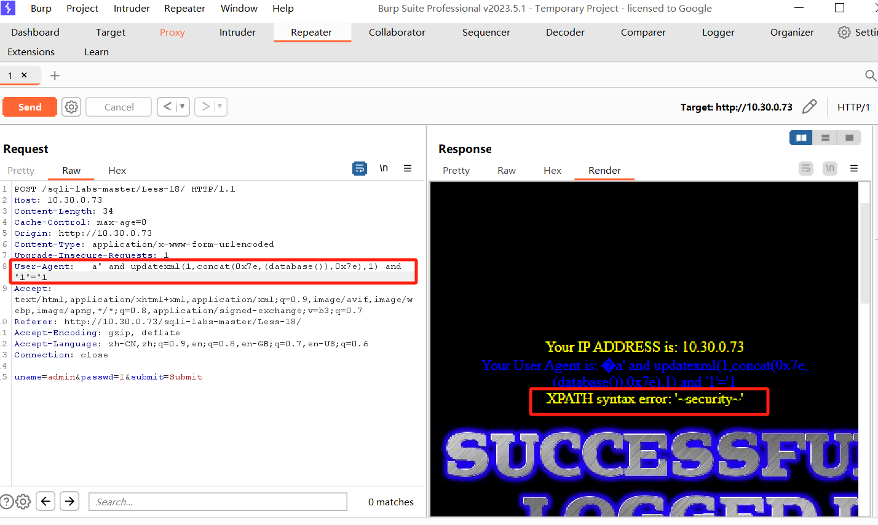Image resolution: width=878 pixels, height=525 pixels.
Task: Click the '0 matches' indicator
Action: (391, 502)
